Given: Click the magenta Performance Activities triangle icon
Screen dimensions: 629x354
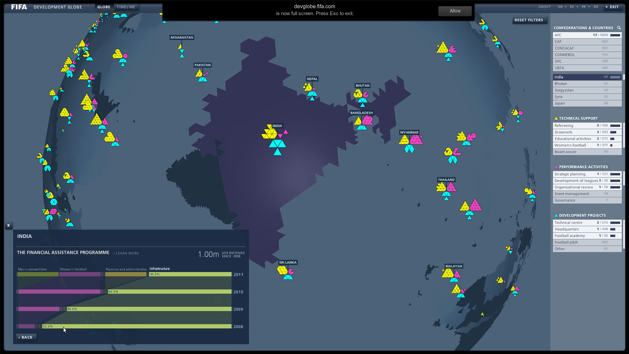Looking at the screenshot, I should [556, 167].
